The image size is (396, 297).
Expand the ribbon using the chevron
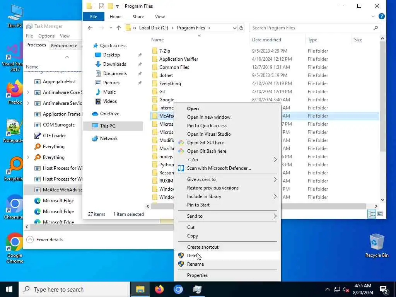[373, 16]
